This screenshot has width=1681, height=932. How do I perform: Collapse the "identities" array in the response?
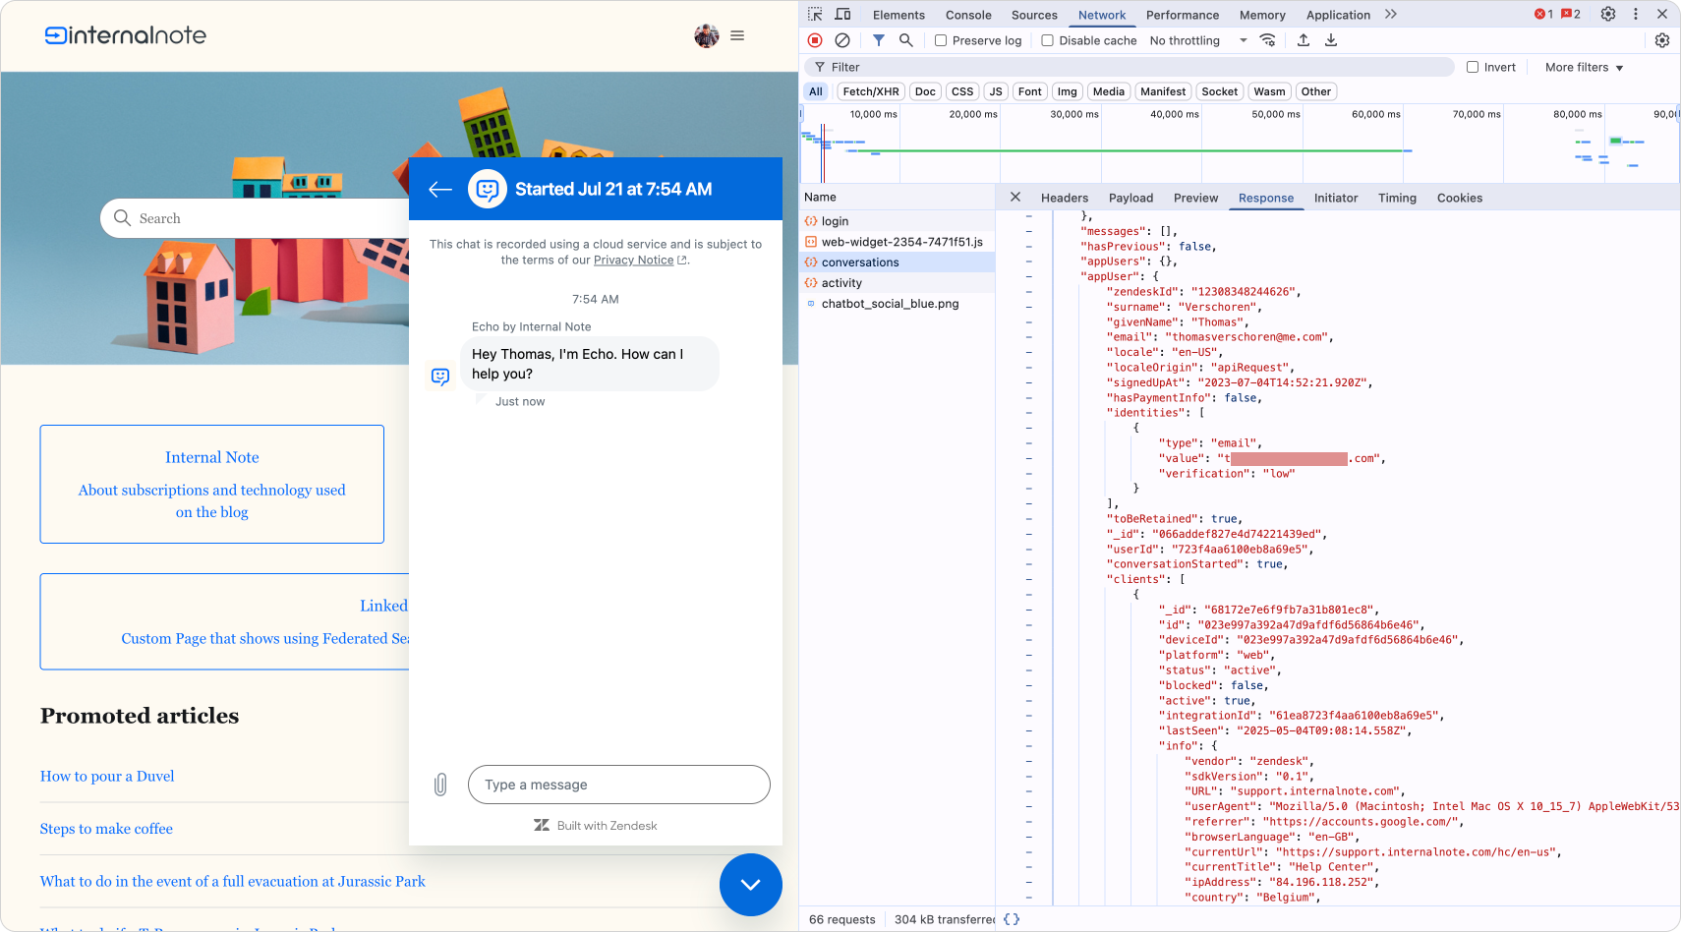(x=1029, y=413)
